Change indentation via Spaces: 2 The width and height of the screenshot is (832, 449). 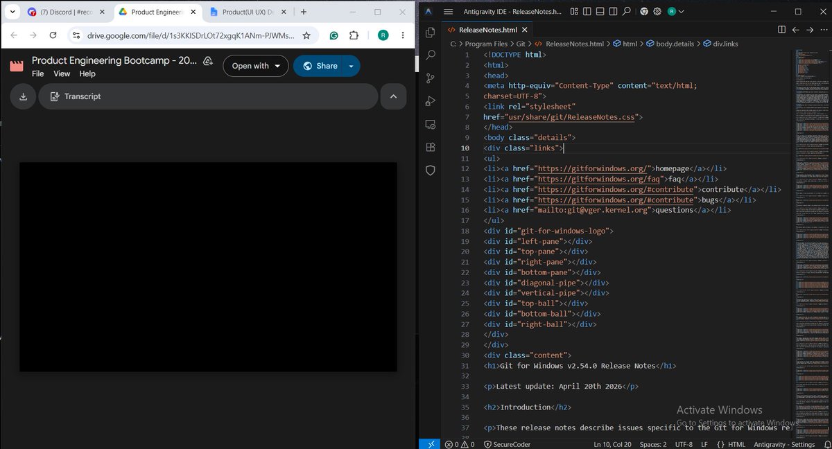point(653,444)
